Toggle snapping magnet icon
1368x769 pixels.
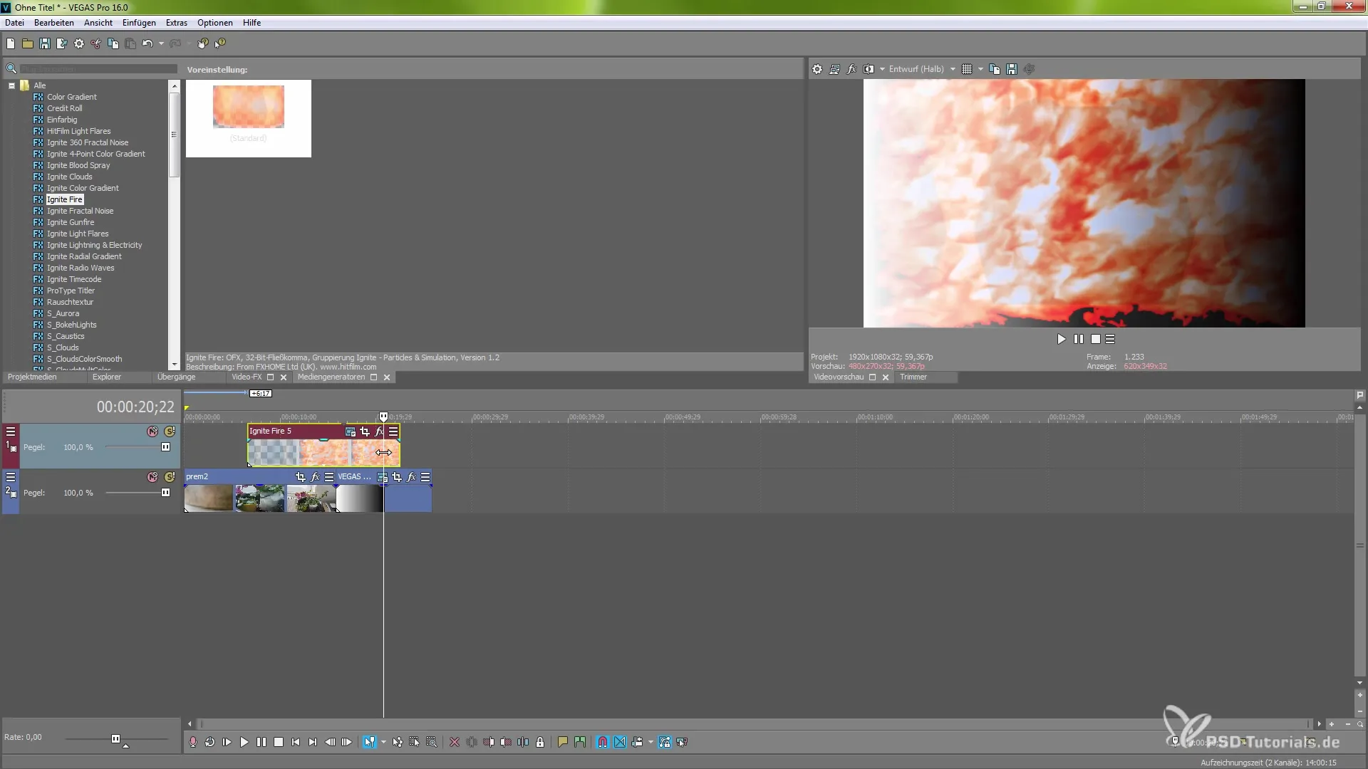603,742
